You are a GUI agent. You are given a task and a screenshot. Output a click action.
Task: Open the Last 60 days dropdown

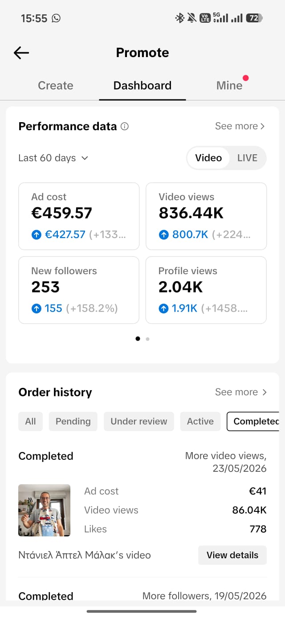pyautogui.click(x=53, y=158)
